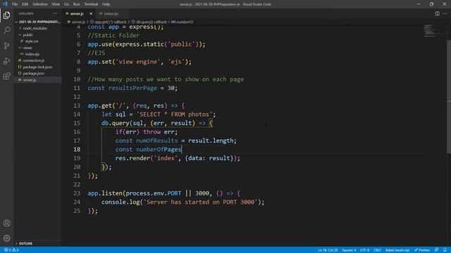Open the Help menu
The image size is (451, 253).
click(106, 4)
